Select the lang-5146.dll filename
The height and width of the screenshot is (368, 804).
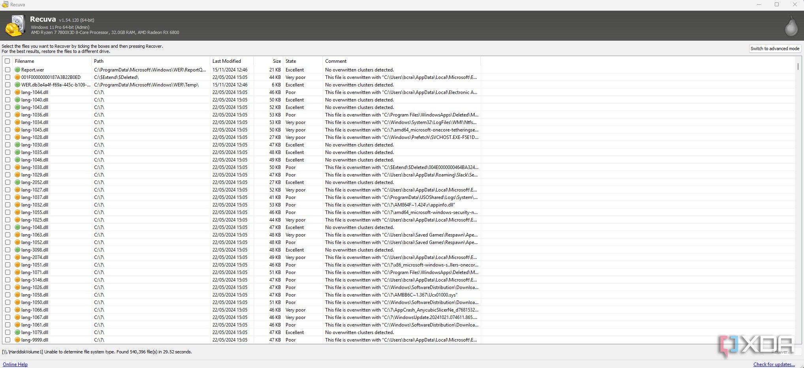click(x=35, y=280)
